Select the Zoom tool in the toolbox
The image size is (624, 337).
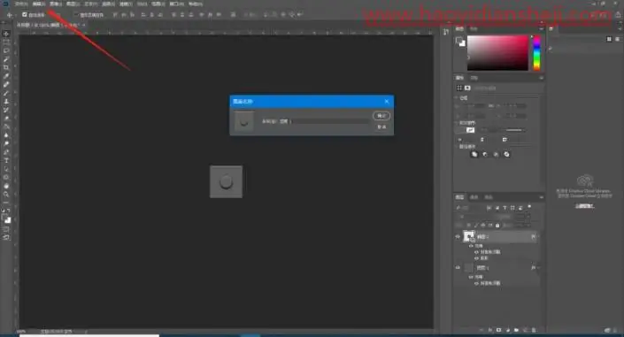point(6,195)
